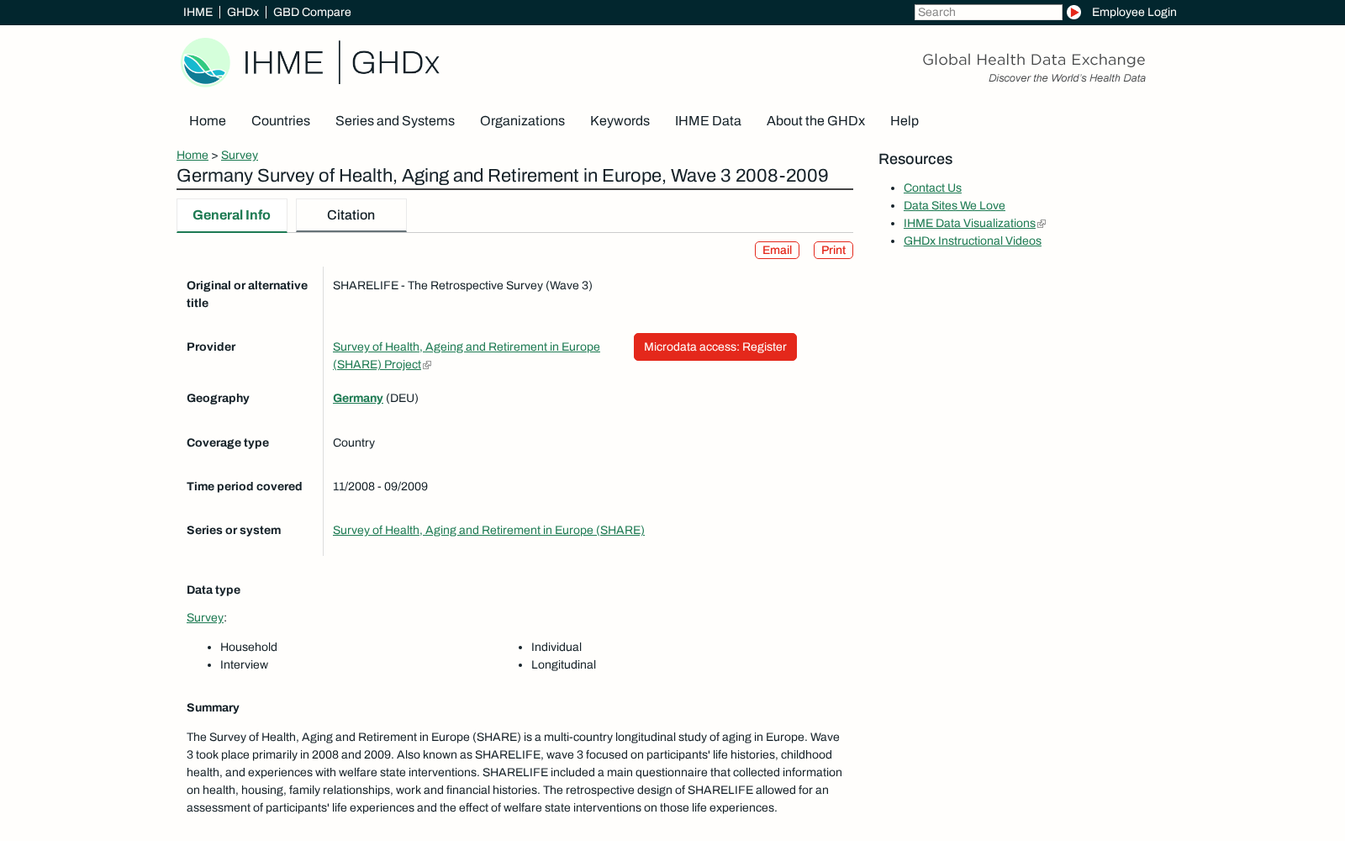1345x841 pixels.
Task: Go to Home in the main navigation
Action: 208,121
